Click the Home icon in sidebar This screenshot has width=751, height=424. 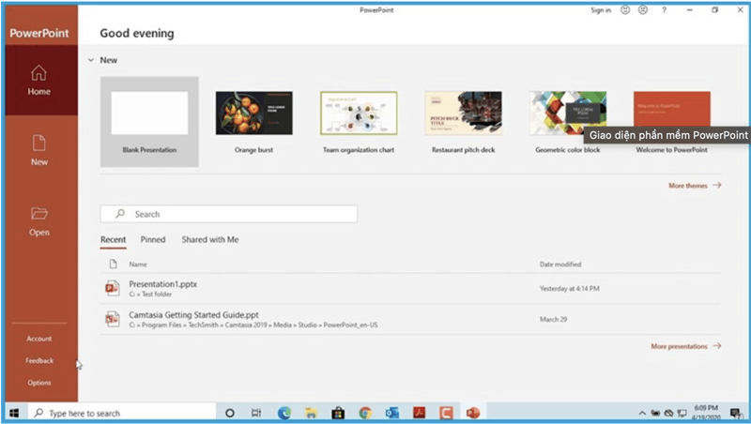pyautogui.click(x=38, y=72)
